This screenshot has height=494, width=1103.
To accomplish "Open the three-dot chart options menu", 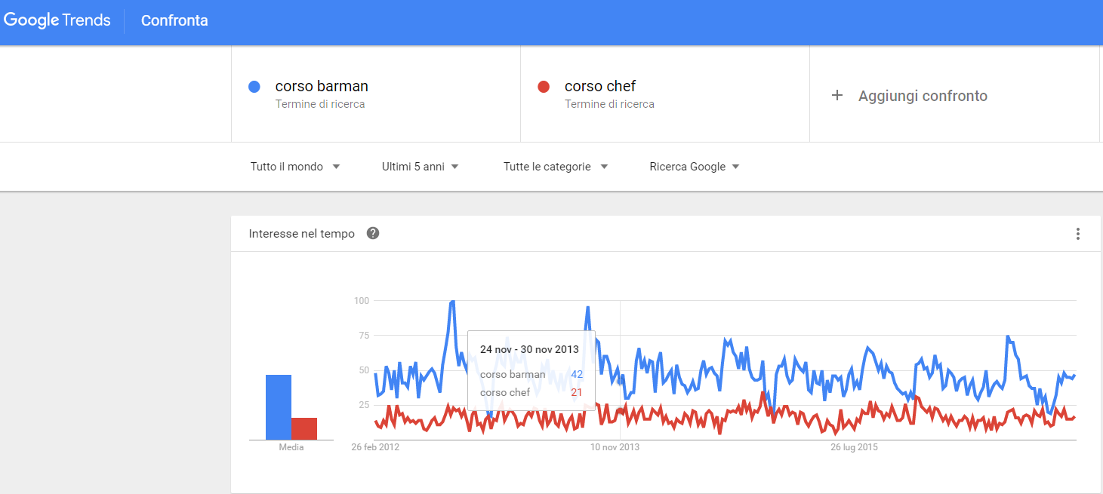I will [1077, 234].
